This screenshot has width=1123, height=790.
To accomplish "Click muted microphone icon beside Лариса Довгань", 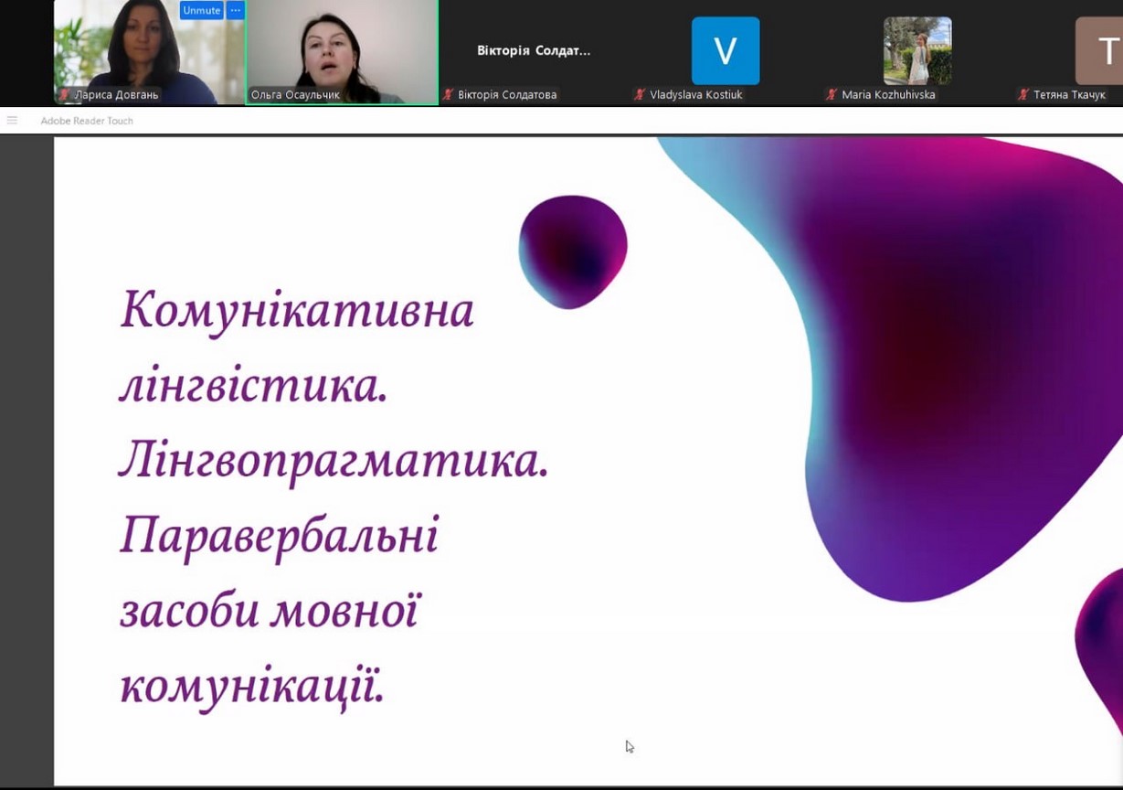I will [64, 95].
